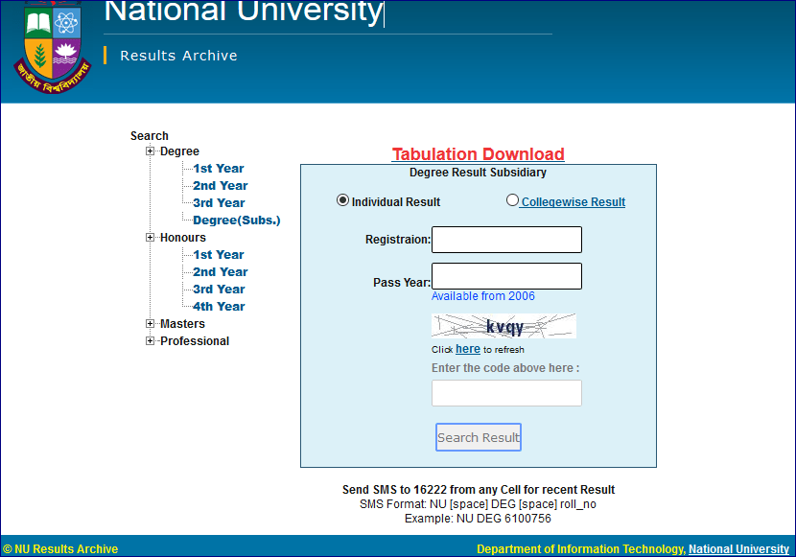Focus the Registration number input field
Image resolution: width=796 pixels, height=557 pixels.
pos(506,240)
